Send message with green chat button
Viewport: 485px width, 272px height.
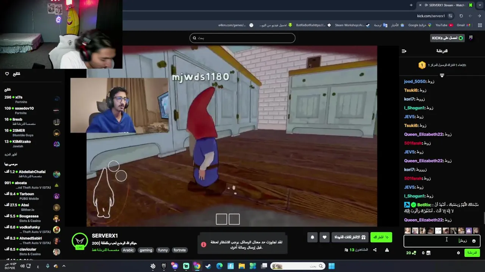[472, 253]
